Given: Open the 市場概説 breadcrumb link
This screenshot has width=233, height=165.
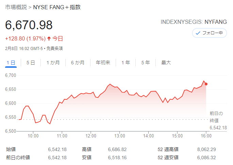Looking at the screenshot, I should tap(16, 7).
